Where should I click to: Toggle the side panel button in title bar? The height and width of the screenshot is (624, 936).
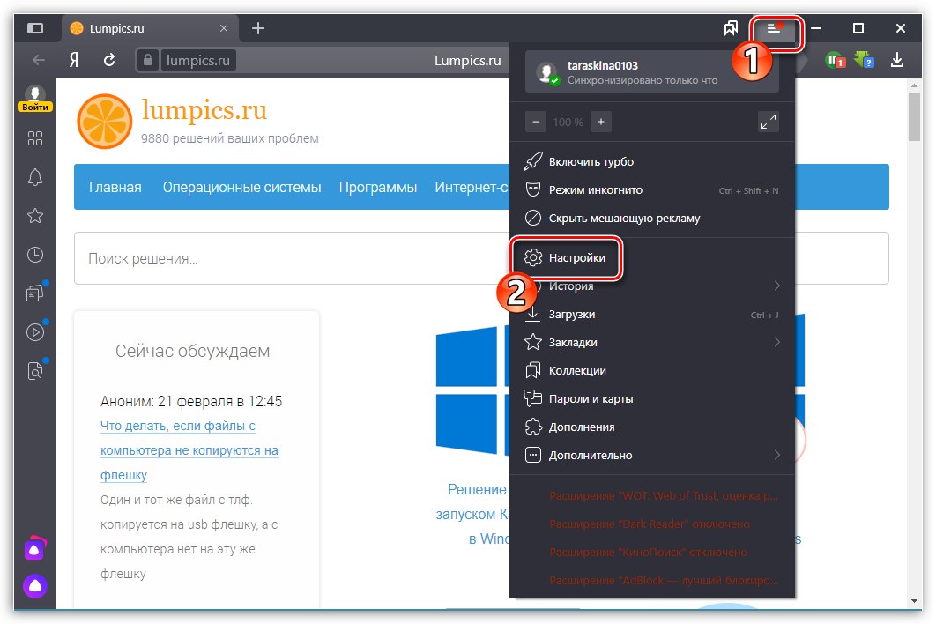pyautogui.click(x=35, y=28)
